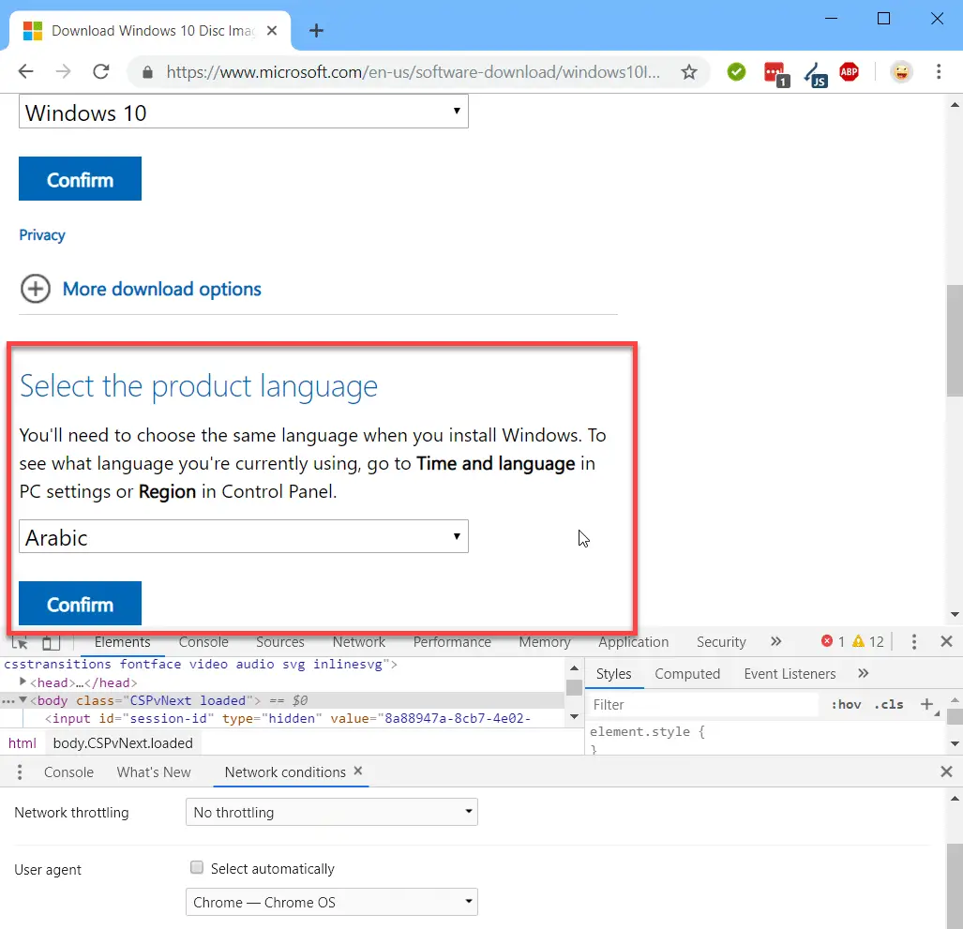Viewport: 963px width, 929px height.
Task: Select the Network conditions drawer tab
Action: [x=285, y=772]
